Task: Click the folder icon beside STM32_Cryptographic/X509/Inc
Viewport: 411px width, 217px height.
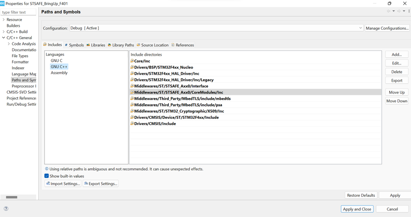Action: (132, 111)
